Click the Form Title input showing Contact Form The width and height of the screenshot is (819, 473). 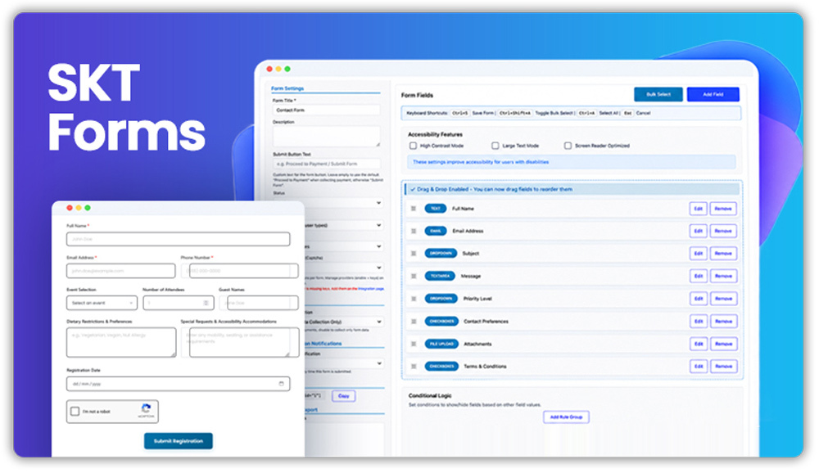pyautogui.click(x=327, y=110)
